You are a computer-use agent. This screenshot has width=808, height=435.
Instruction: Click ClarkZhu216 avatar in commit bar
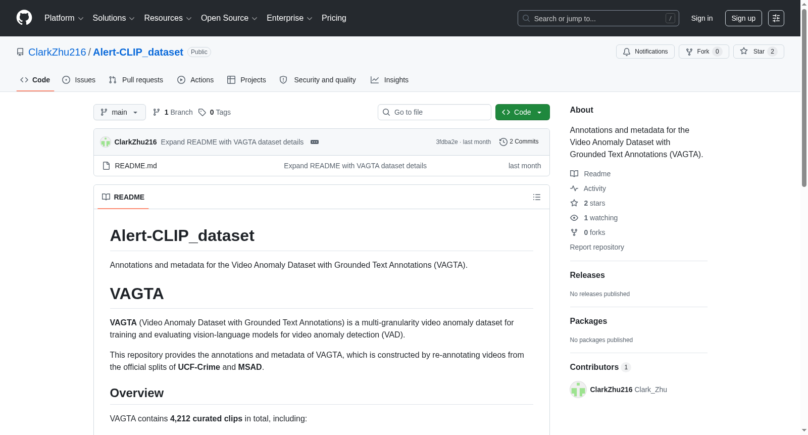[106, 142]
